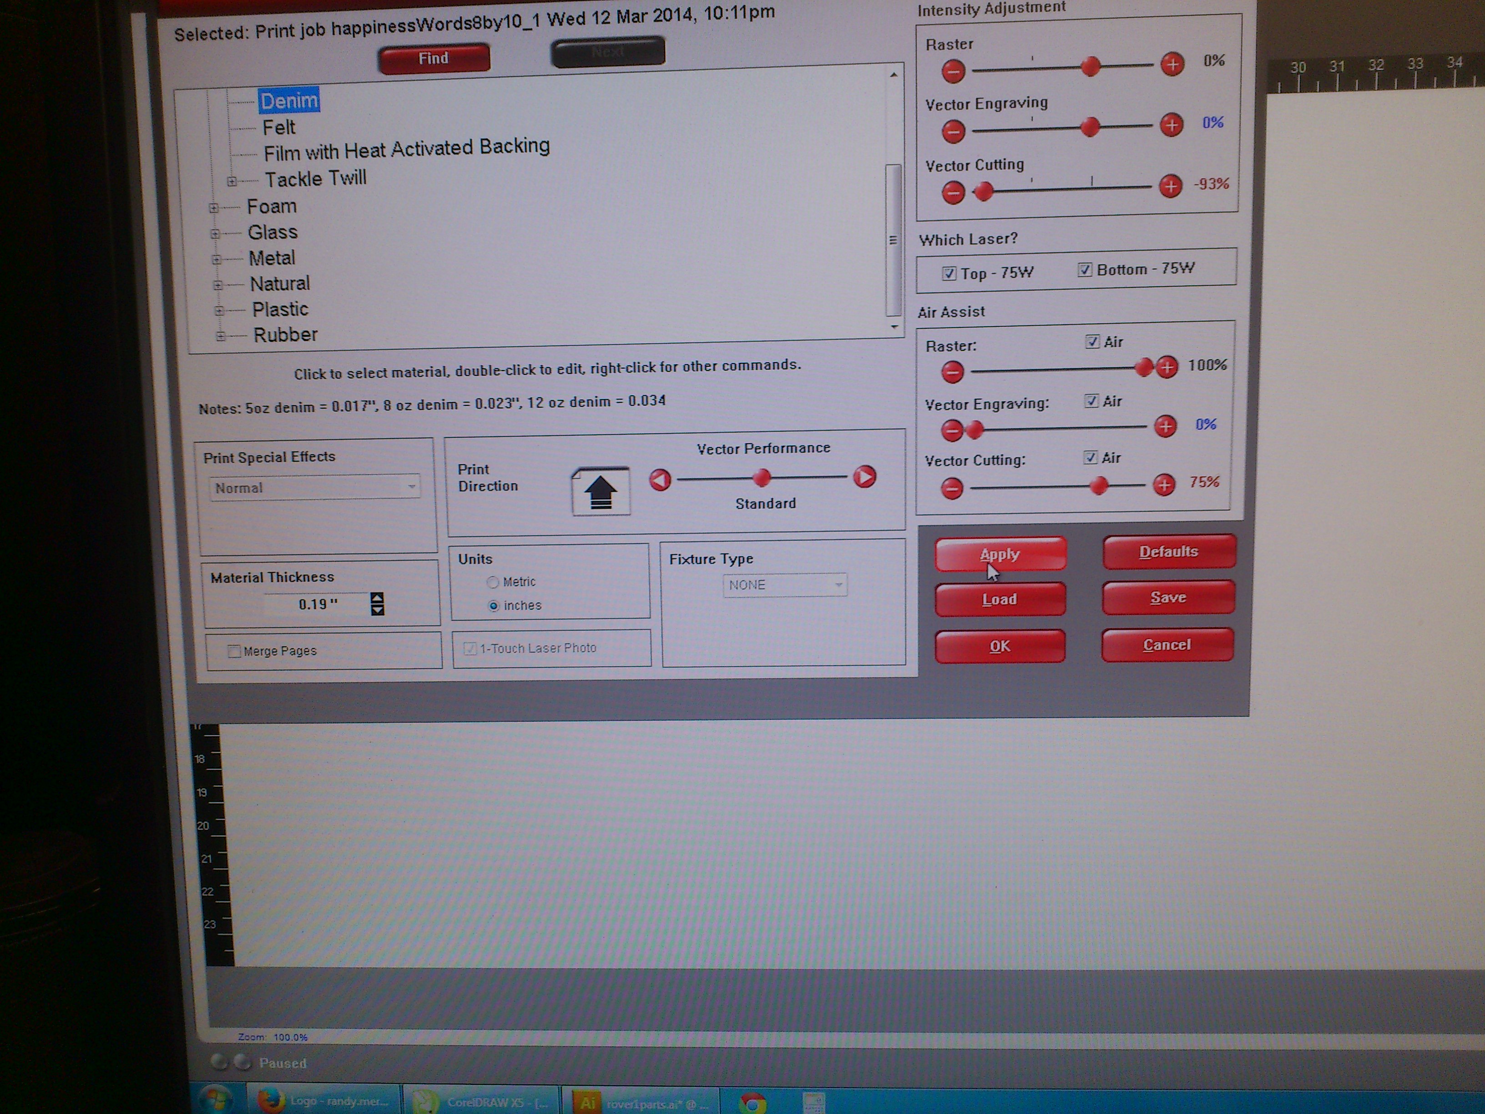This screenshot has height=1114, width=1485.
Task: Click Raster intensity slider handle
Action: [1091, 66]
